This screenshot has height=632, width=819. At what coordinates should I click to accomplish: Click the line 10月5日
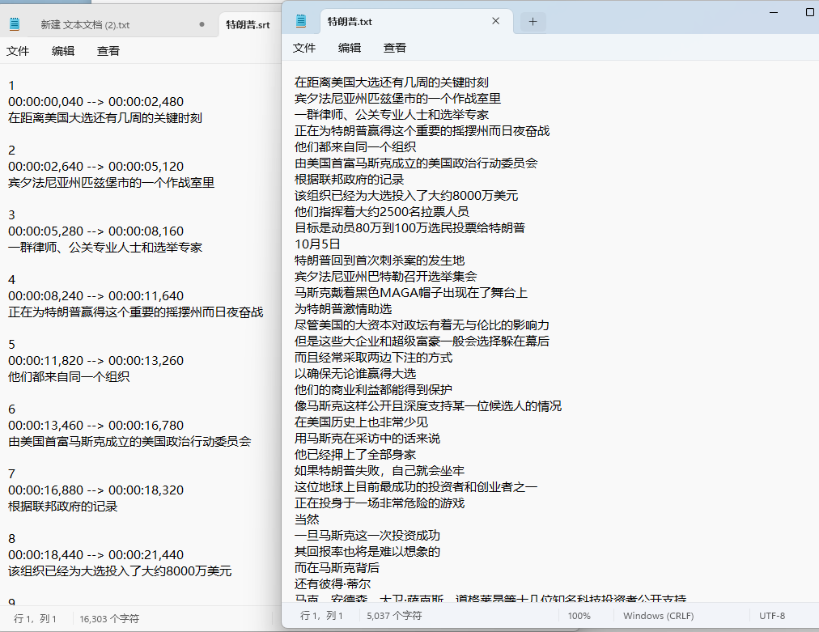tap(317, 244)
